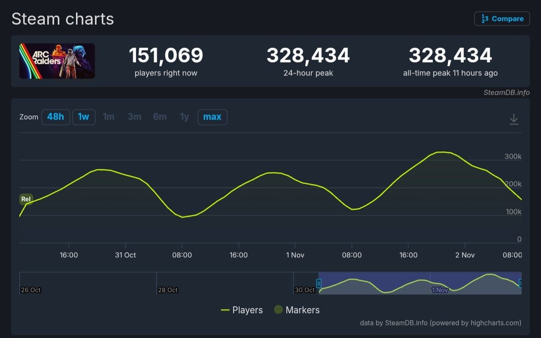Click the Compare button
Viewport: 541px width, 338px height.
[x=502, y=18]
